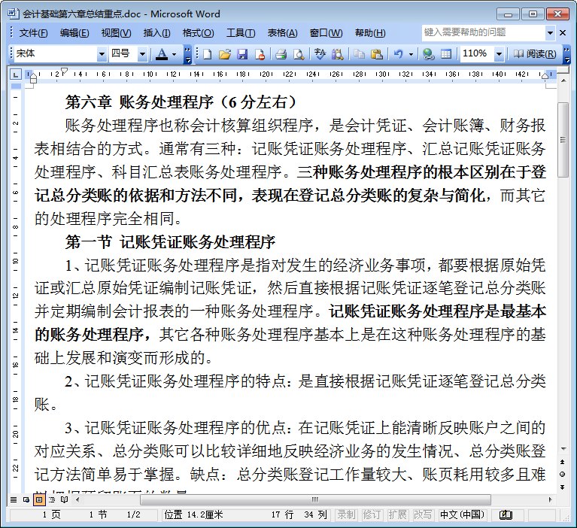Toggle the 修订 track changes indicator
This screenshot has width=577, height=528.
click(372, 514)
